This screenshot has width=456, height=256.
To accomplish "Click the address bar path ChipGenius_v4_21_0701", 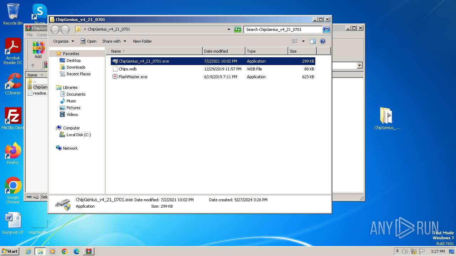I will pyautogui.click(x=109, y=30).
